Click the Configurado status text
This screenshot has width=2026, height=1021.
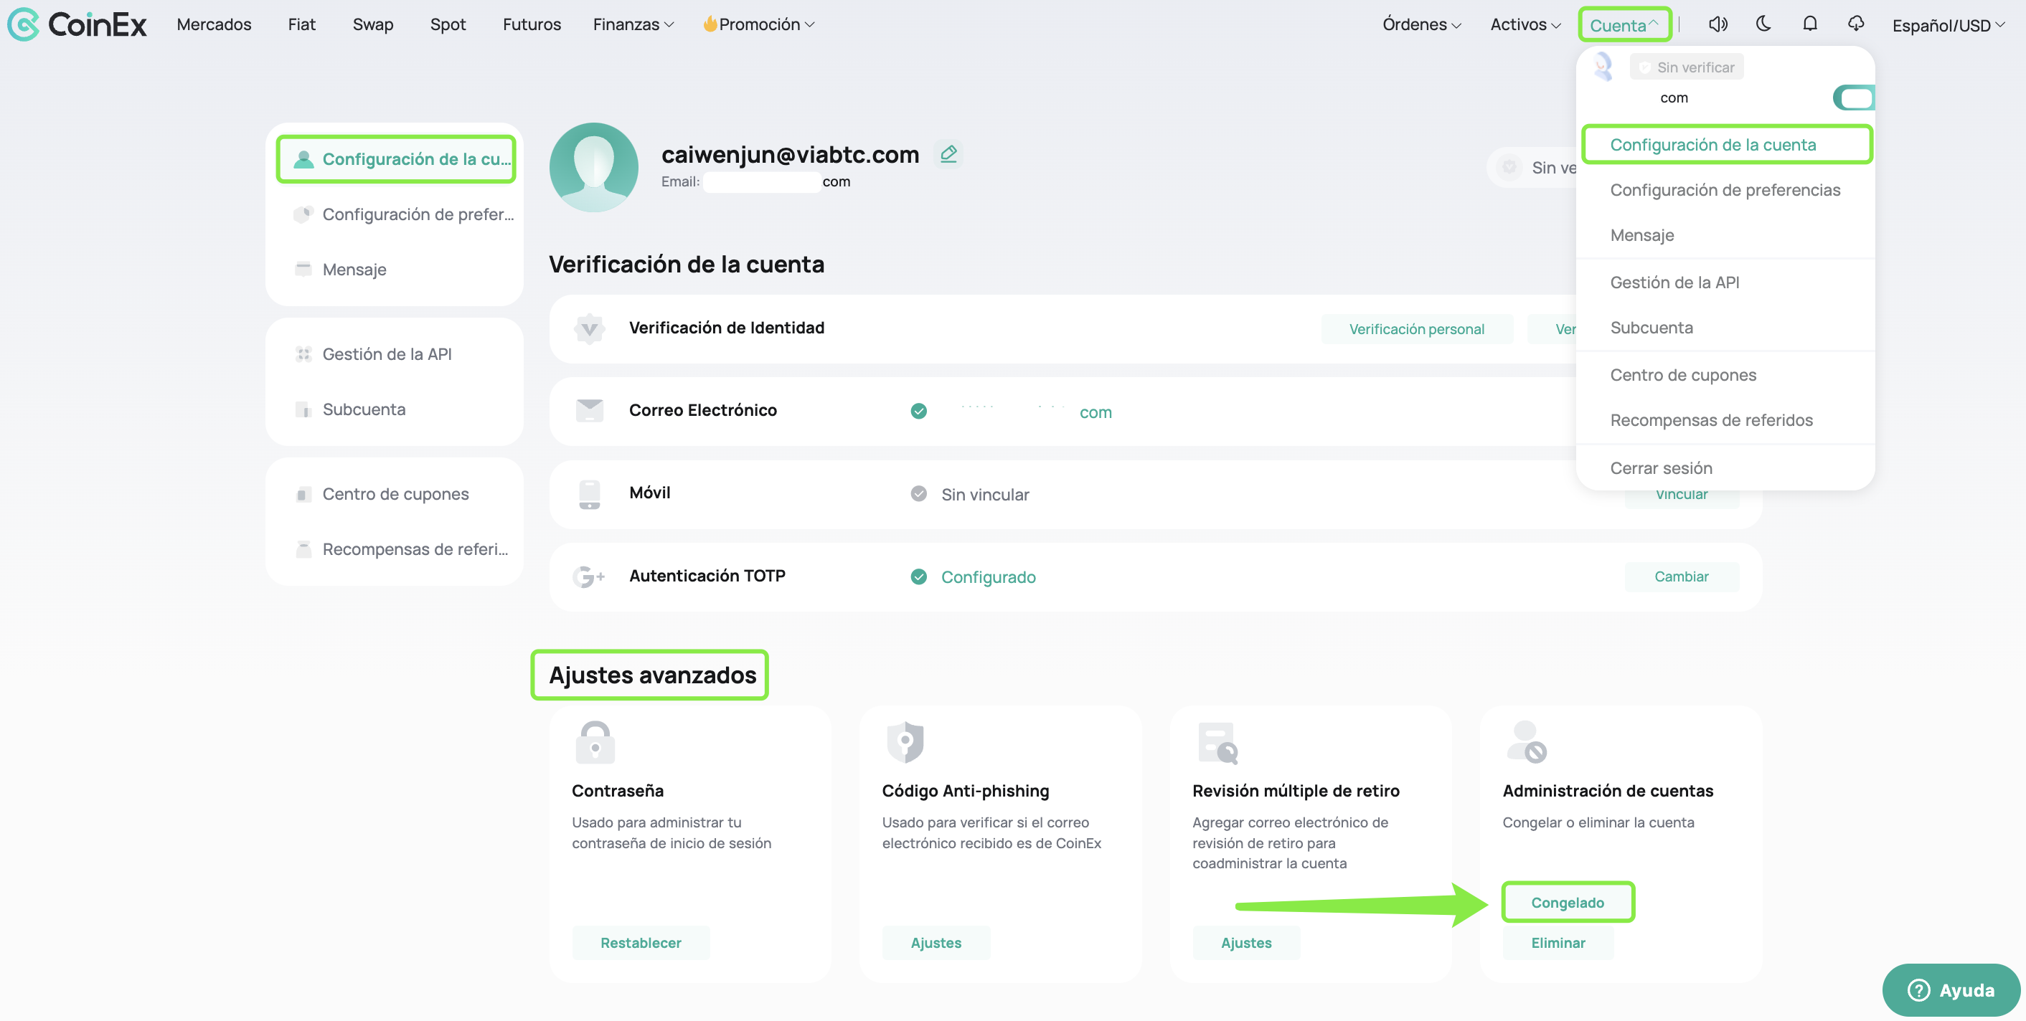[x=989, y=578]
